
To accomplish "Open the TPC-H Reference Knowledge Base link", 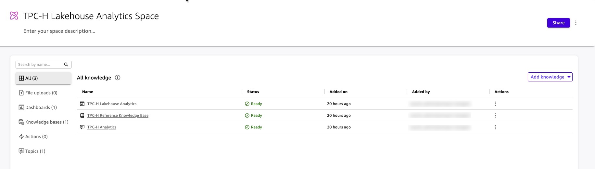I will pyautogui.click(x=118, y=115).
